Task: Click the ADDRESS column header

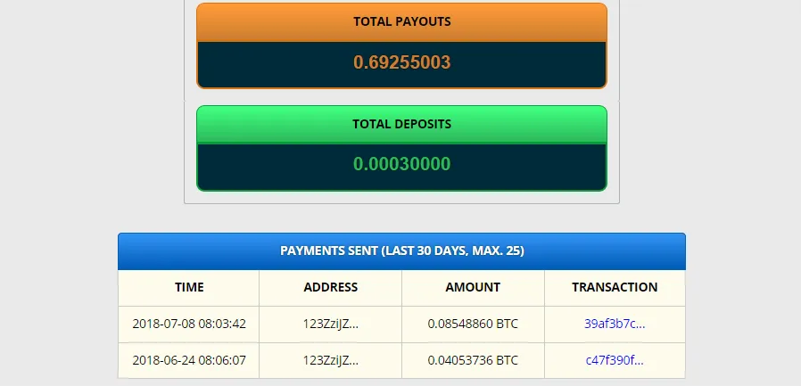Action: (331, 287)
